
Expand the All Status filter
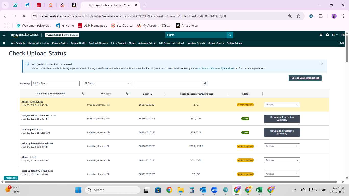point(107,83)
